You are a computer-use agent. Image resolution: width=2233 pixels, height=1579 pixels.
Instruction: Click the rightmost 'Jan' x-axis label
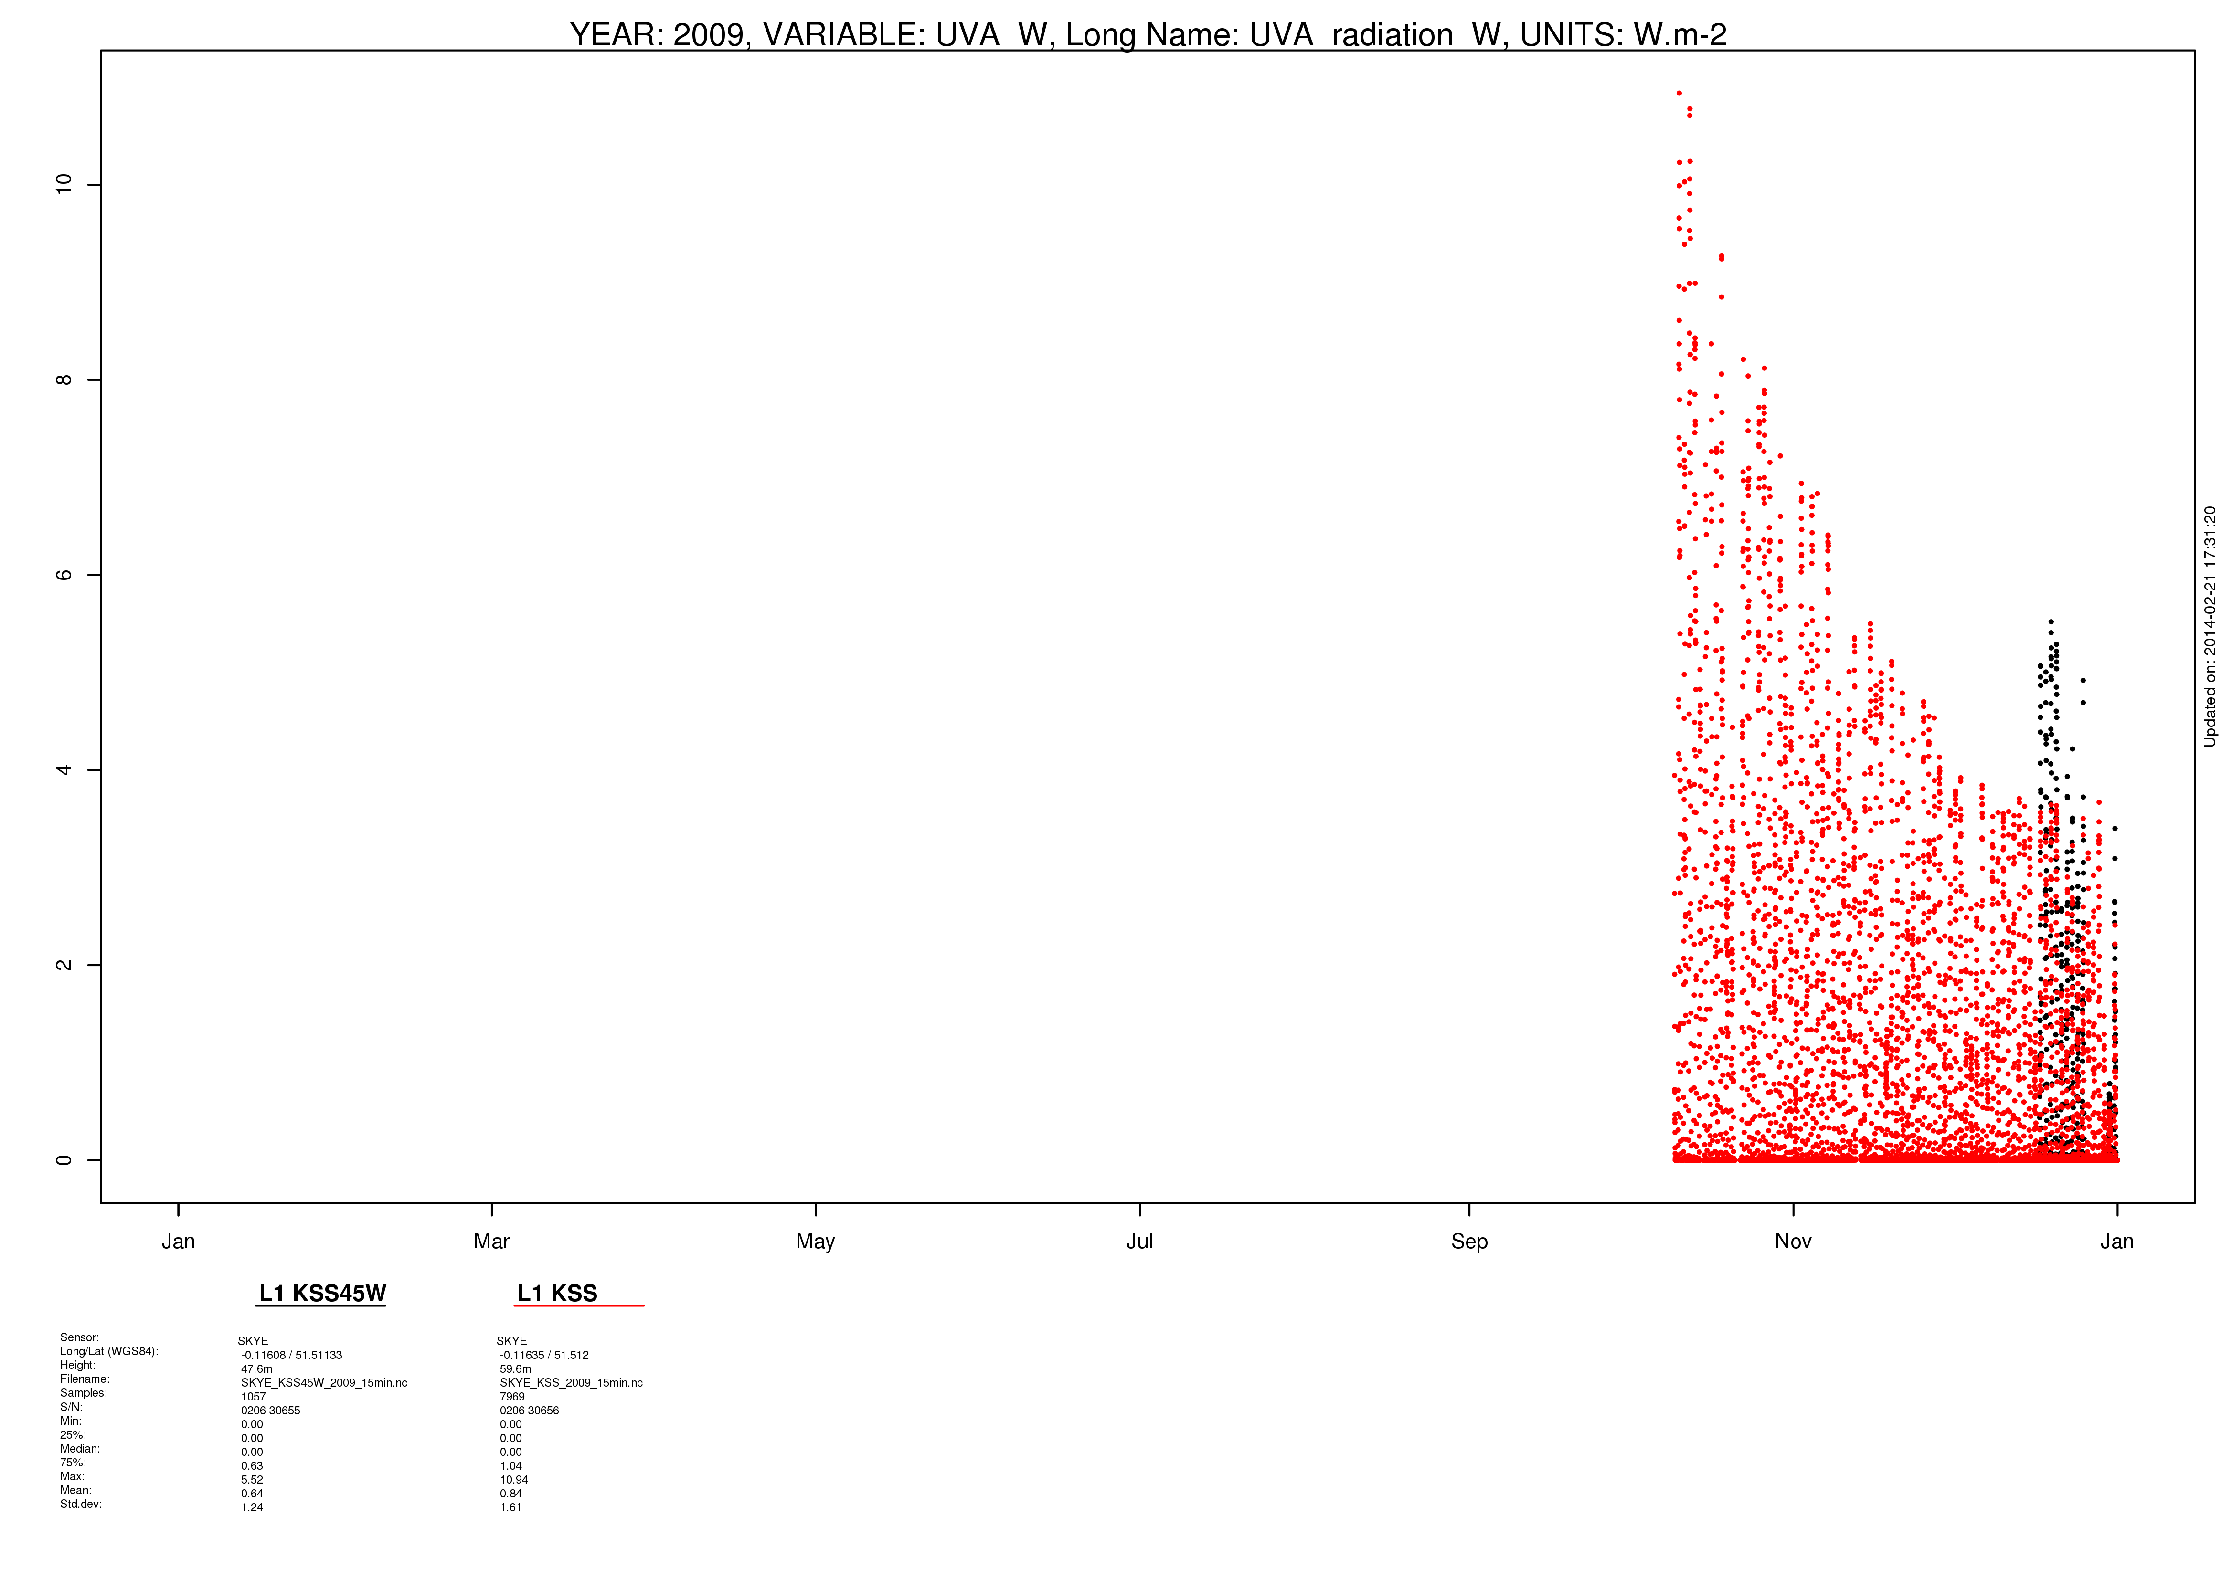(2116, 1242)
